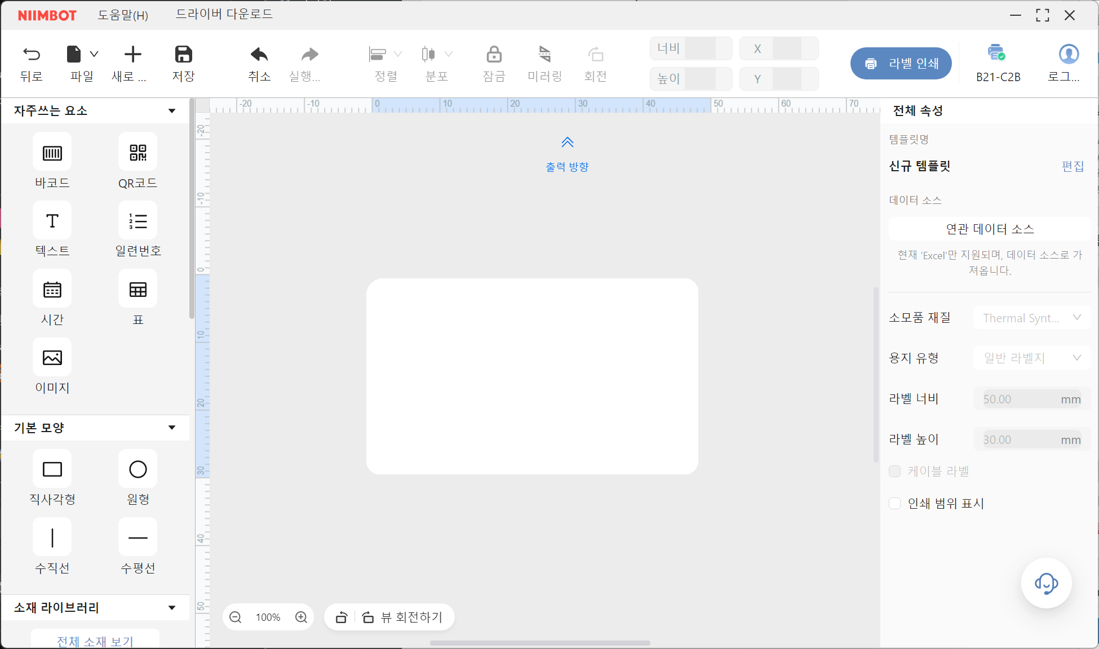Image resolution: width=1099 pixels, height=649 pixels.
Task: Click the 편집 edit template link
Action: [1073, 166]
